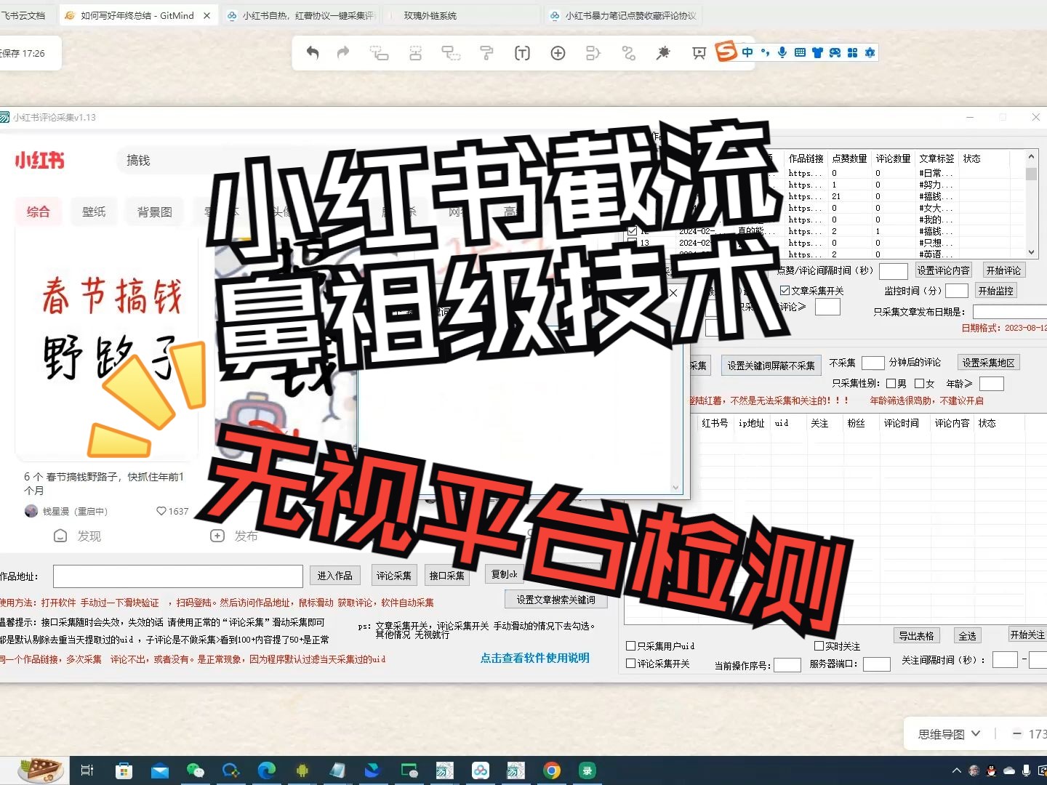
Task: Open the 点击查看软件使用说明 link
Action: click(x=535, y=658)
